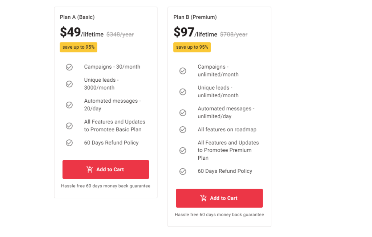This screenshot has width=372, height=237.
Task: Add Plan B Premium to cart
Action: tap(219, 198)
